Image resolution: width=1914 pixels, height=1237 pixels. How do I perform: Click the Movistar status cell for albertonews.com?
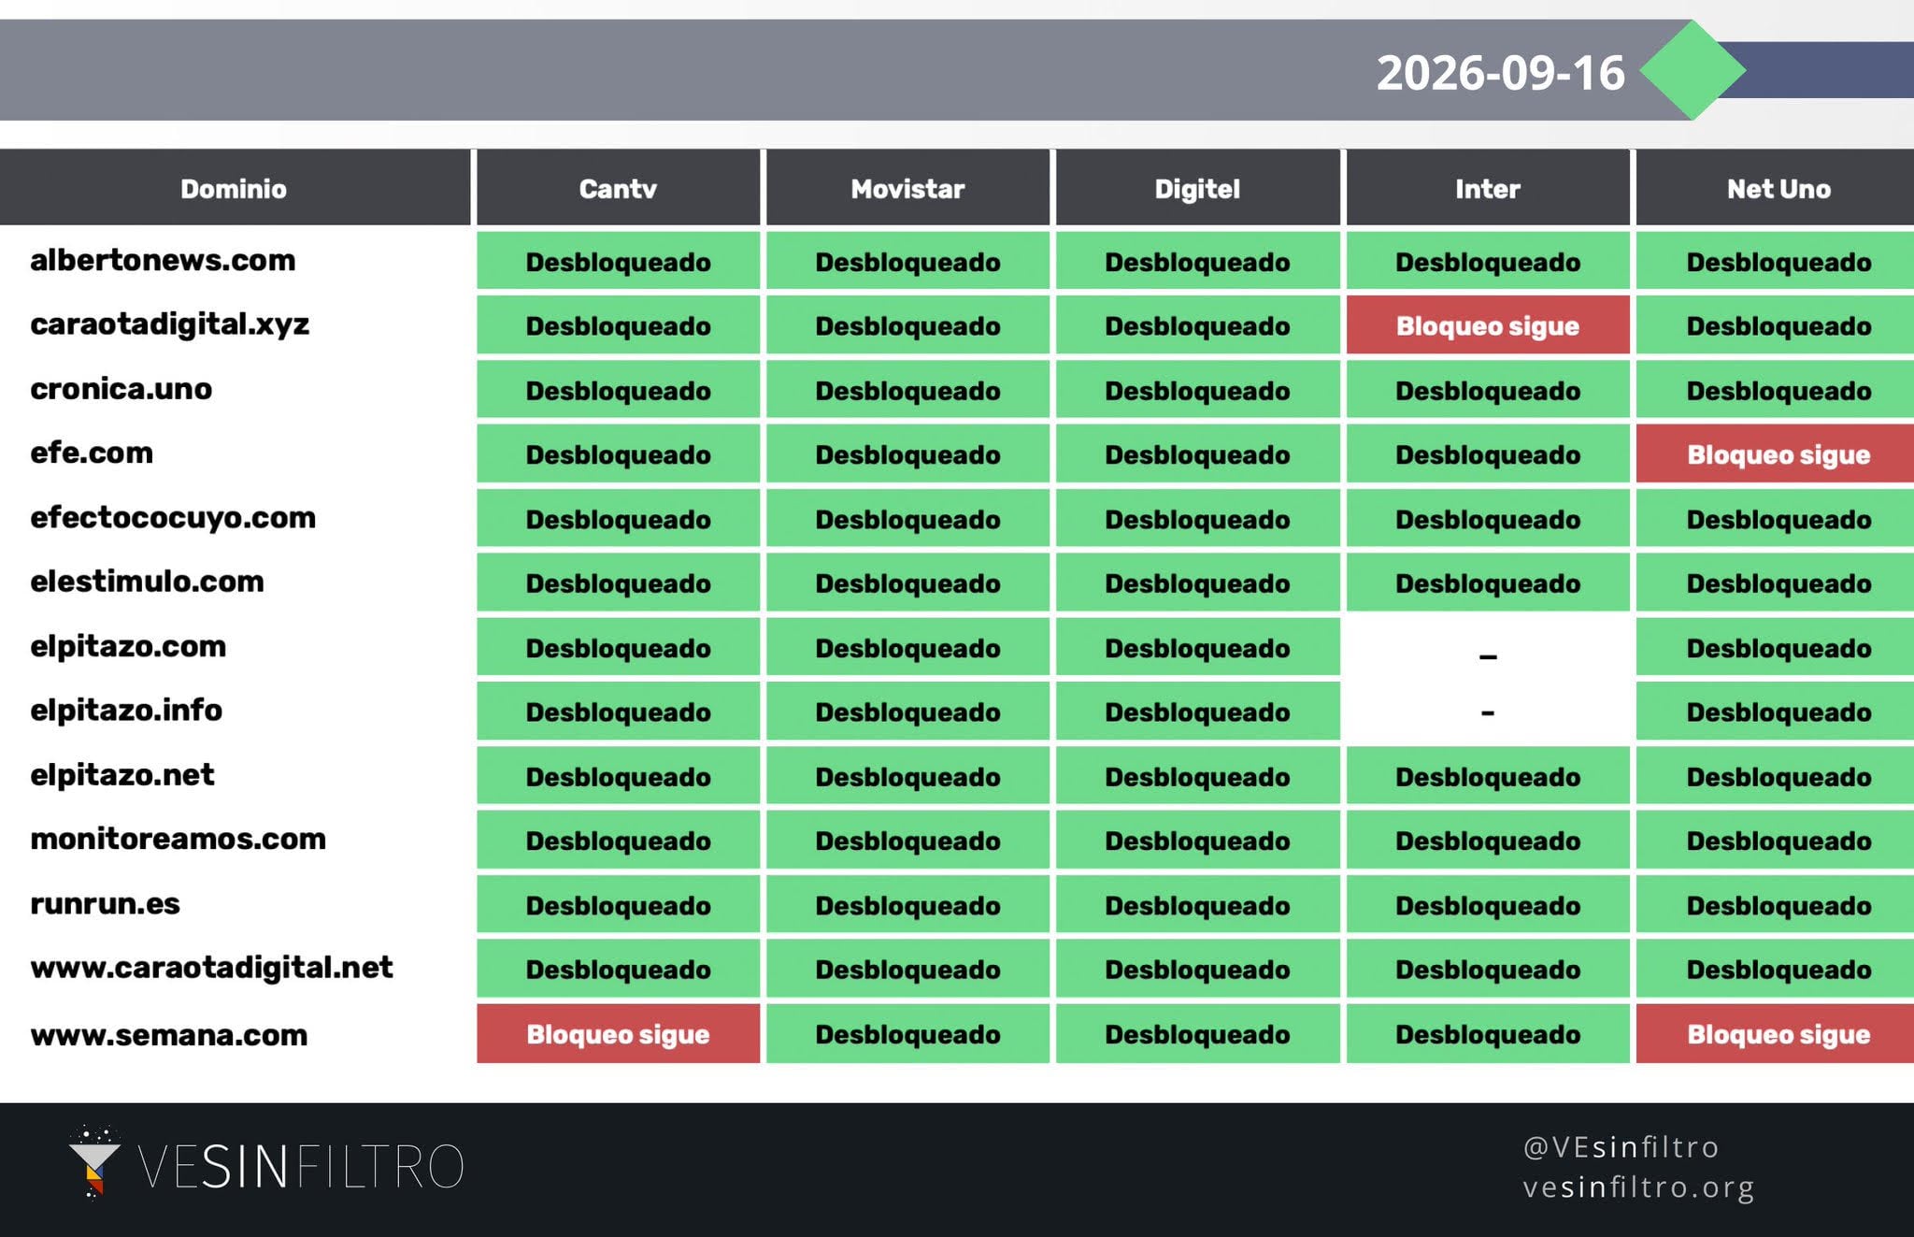(907, 261)
